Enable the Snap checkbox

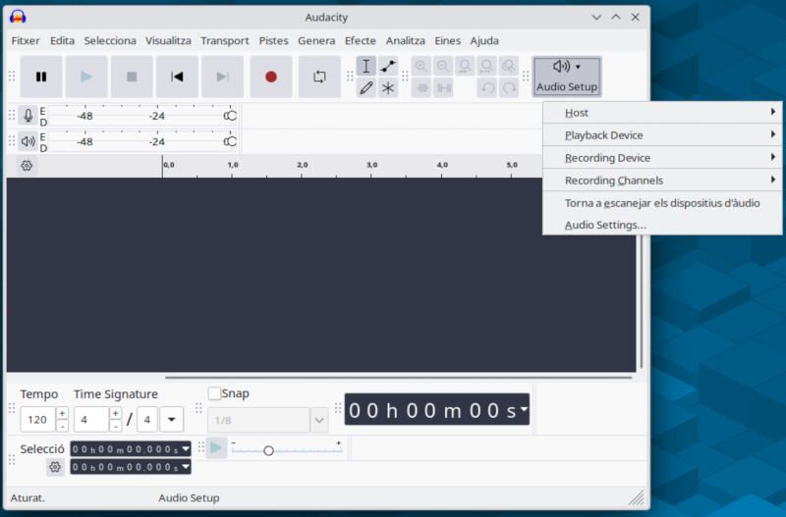(x=214, y=393)
